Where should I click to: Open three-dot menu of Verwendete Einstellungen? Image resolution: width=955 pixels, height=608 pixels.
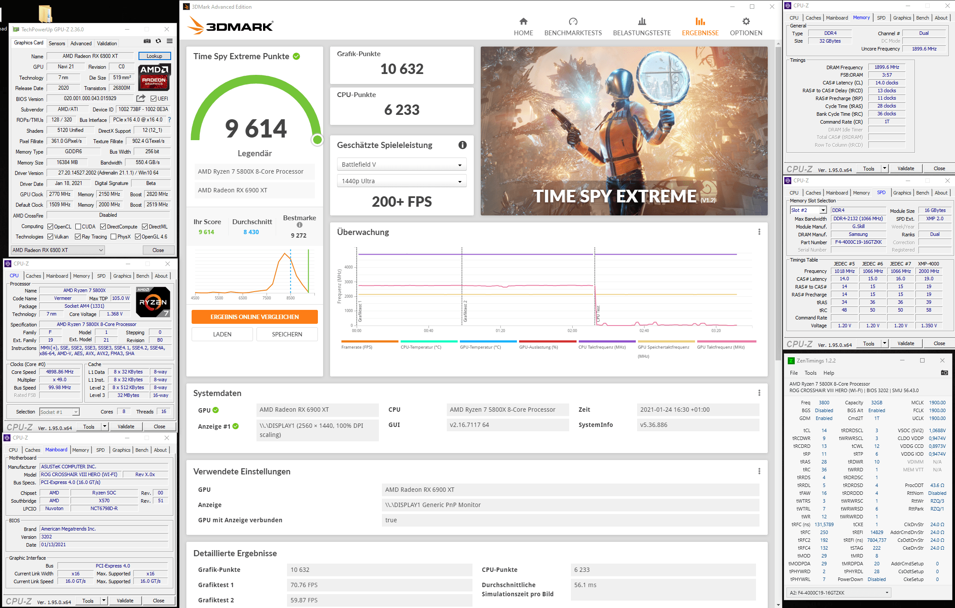(x=759, y=471)
